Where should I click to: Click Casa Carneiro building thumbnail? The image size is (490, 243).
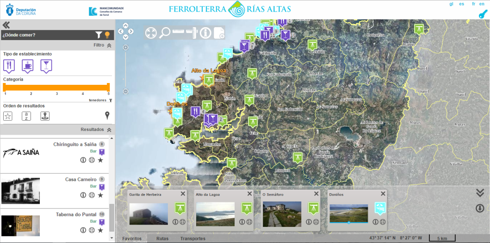click(21, 191)
